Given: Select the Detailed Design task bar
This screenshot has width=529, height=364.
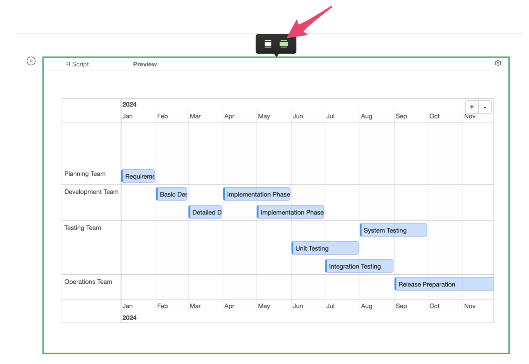Looking at the screenshot, I should [205, 212].
